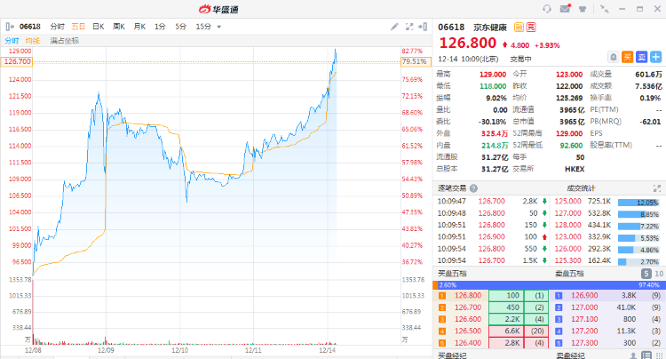Toggle the 满占坐标 full-scale coordinates option
Image resolution: width=666 pixels, height=359 pixels.
tap(65, 41)
